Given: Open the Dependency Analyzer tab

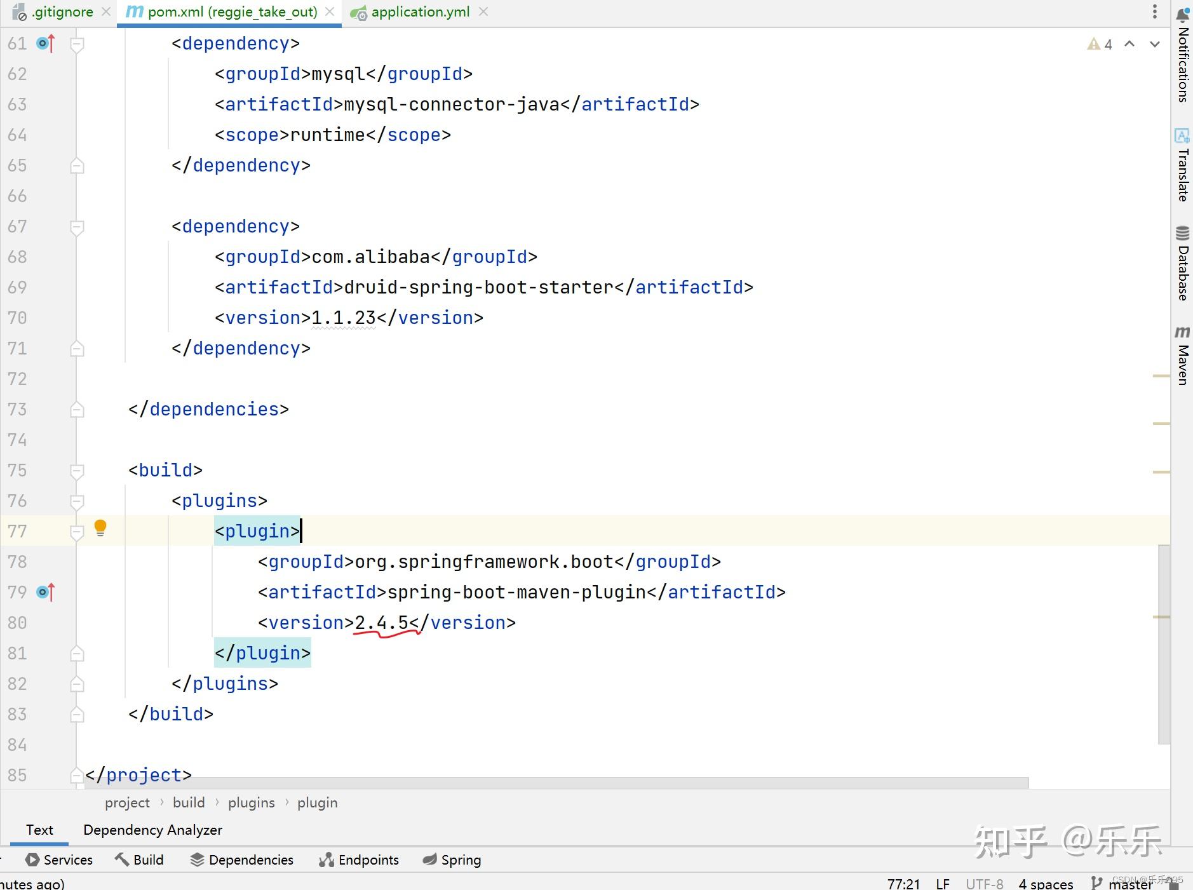Looking at the screenshot, I should coord(152,830).
